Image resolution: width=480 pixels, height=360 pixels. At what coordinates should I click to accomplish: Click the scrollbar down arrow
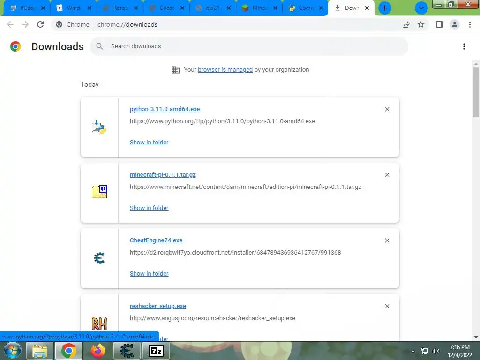coord(476,337)
